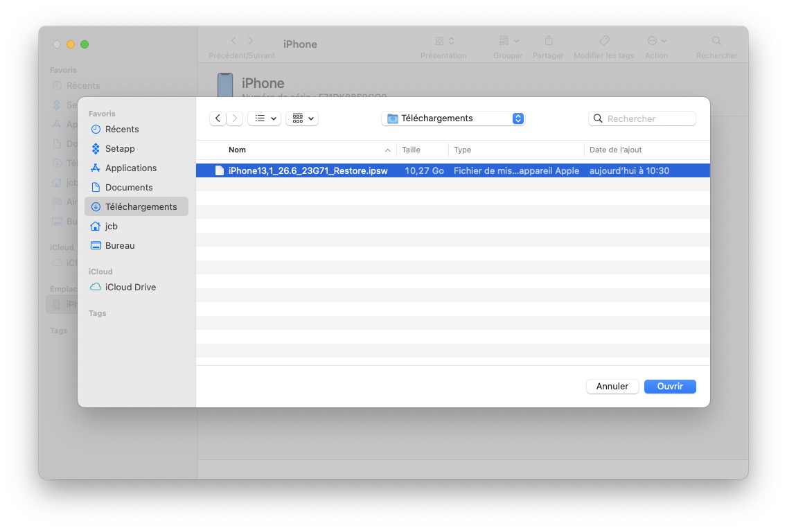Viewport: 787px width, 530px height.
Task: Click the Setapp icon in dialog sidebar
Action: point(96,148)
